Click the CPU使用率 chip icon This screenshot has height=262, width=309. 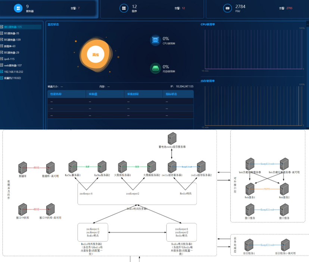tap(155, 40)
